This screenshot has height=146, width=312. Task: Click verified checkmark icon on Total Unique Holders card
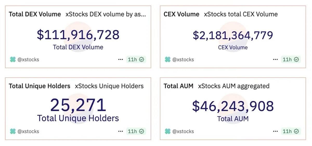tap(142, 131)
